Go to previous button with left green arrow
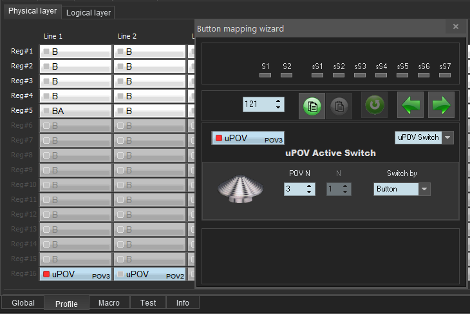This screenshot has height=314, width=470. click(x=410, y=104)
